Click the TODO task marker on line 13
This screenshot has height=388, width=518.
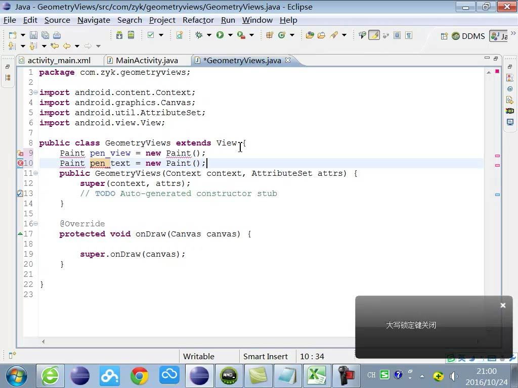click(20, 193)
